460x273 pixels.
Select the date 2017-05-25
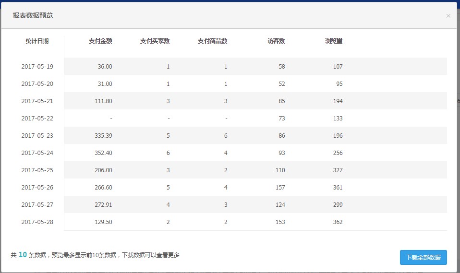pyautogui.click(x=37, y=170)
